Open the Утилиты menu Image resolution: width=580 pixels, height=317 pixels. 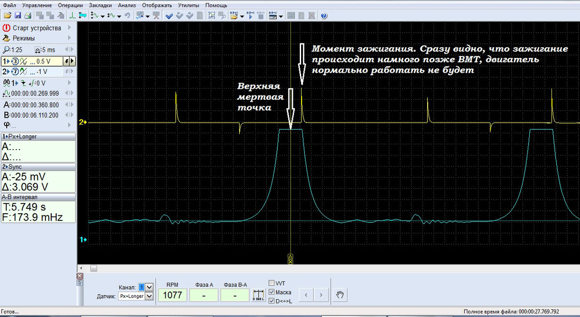click(x=189, y=5)
